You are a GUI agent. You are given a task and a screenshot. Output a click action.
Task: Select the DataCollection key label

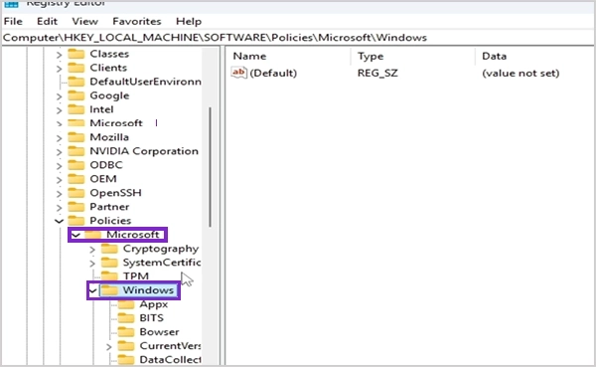pyautogui.click(x=170, y=360)
